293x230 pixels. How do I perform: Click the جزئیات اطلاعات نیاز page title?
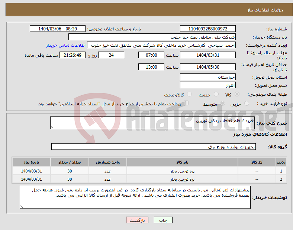click(x=265, y=10)
